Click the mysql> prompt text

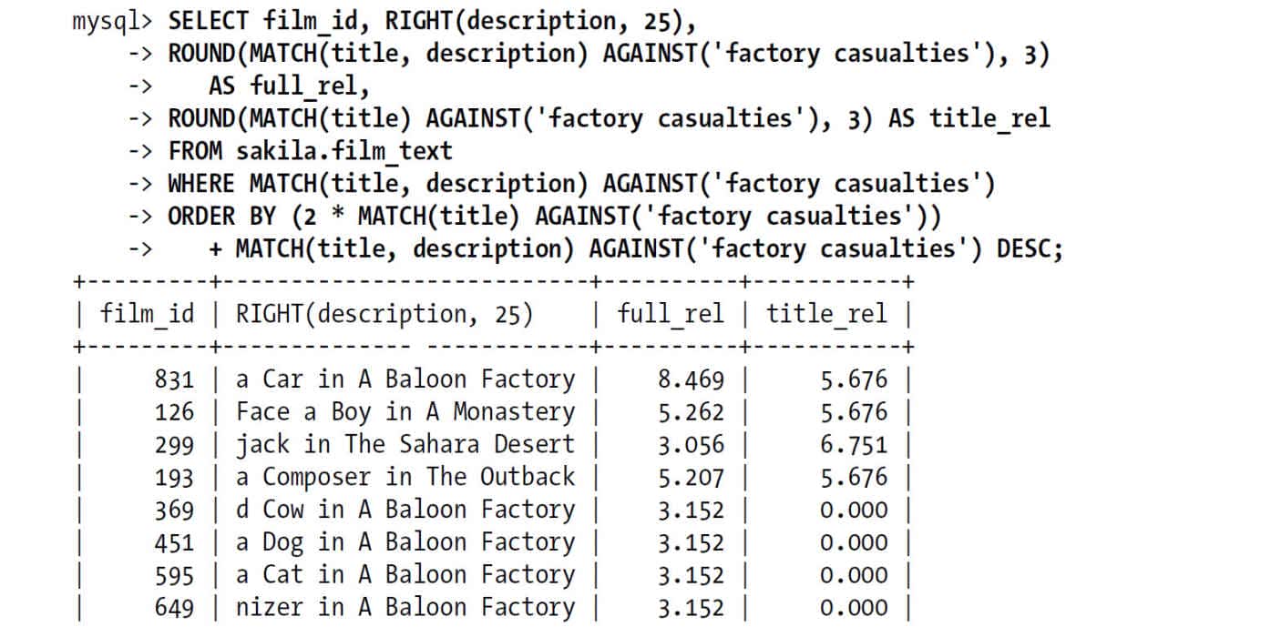116,22
